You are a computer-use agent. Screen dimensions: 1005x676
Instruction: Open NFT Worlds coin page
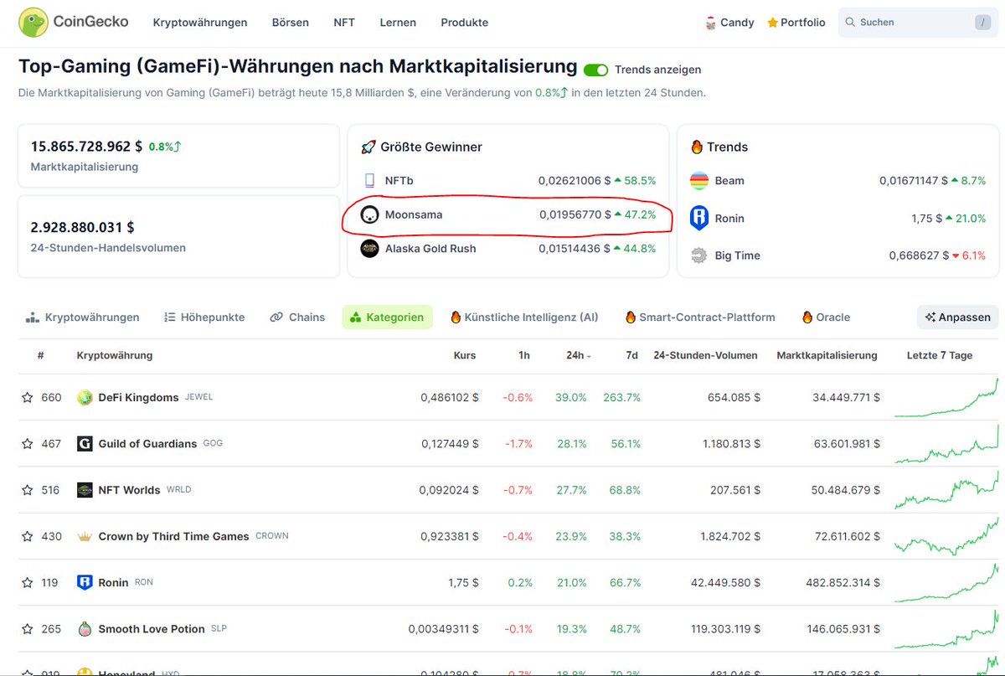coord(129,490)
